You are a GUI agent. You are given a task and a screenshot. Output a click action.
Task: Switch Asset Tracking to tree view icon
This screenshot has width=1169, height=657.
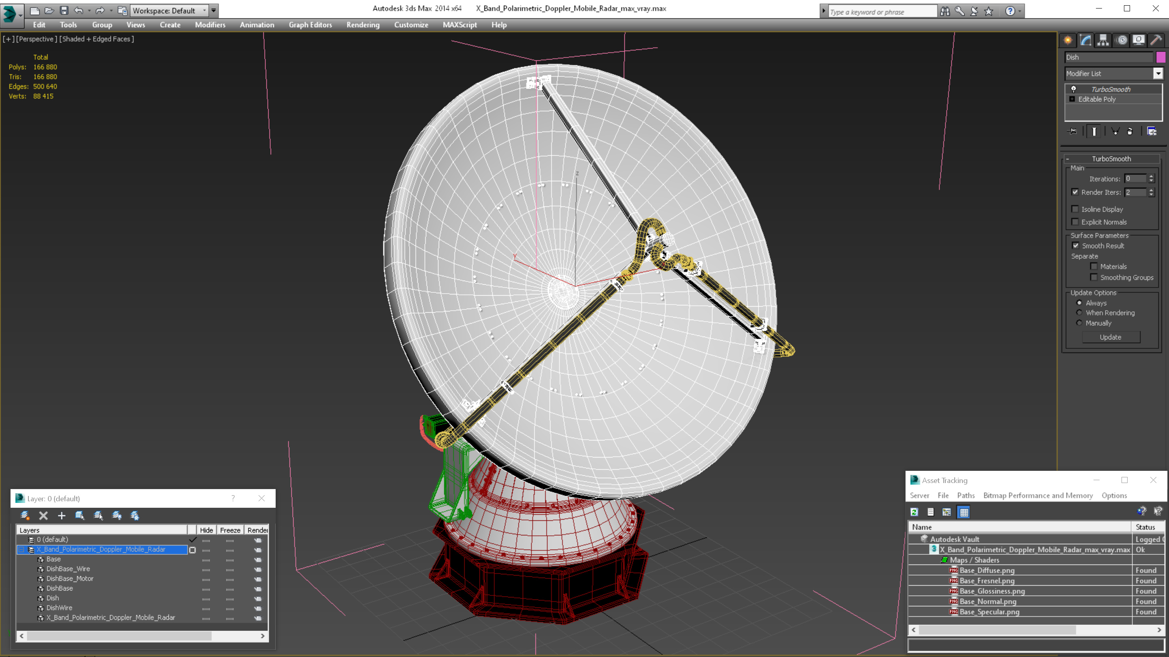pyautogui.click(x=947, y=512)
